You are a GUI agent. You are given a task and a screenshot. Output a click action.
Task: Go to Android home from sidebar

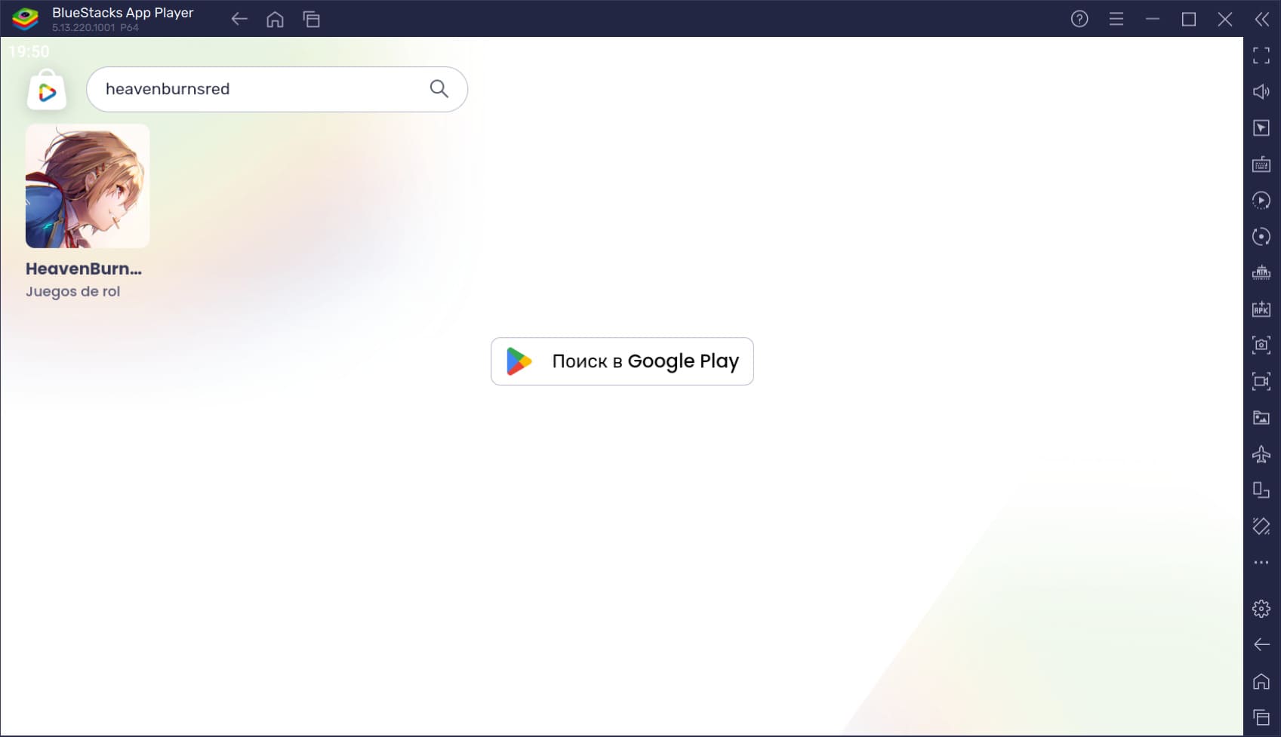[1261, 681]
